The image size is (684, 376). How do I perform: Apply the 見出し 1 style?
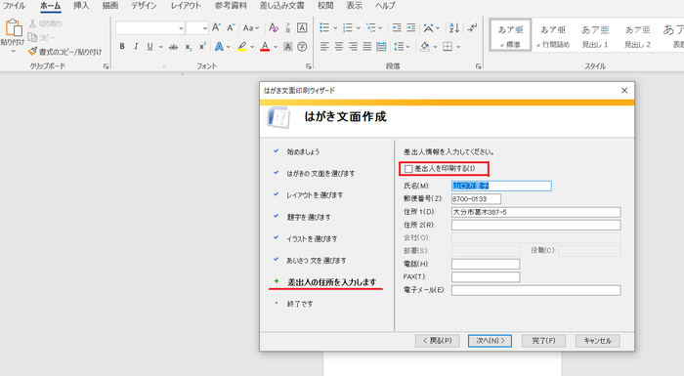coord(595,36)
